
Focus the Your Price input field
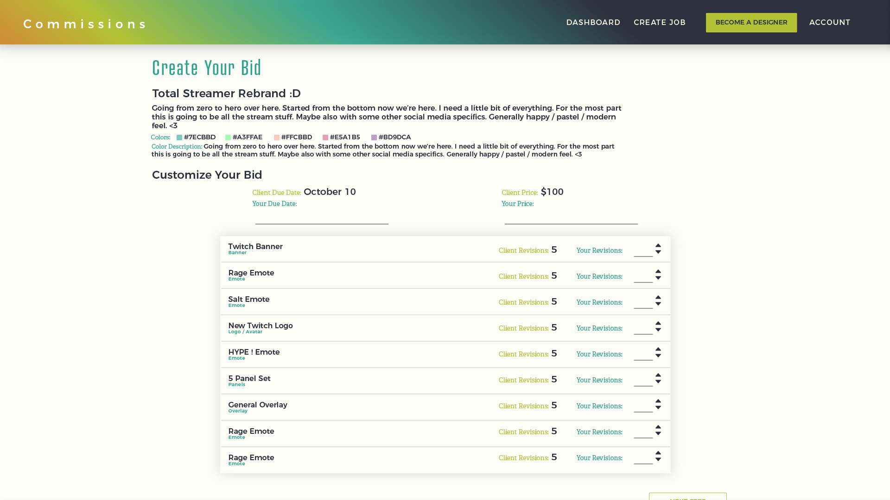coord(571,217)
